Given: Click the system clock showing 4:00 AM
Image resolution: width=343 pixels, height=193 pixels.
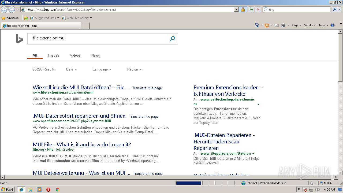Looking at the screenshot, I should click(329, 190).
